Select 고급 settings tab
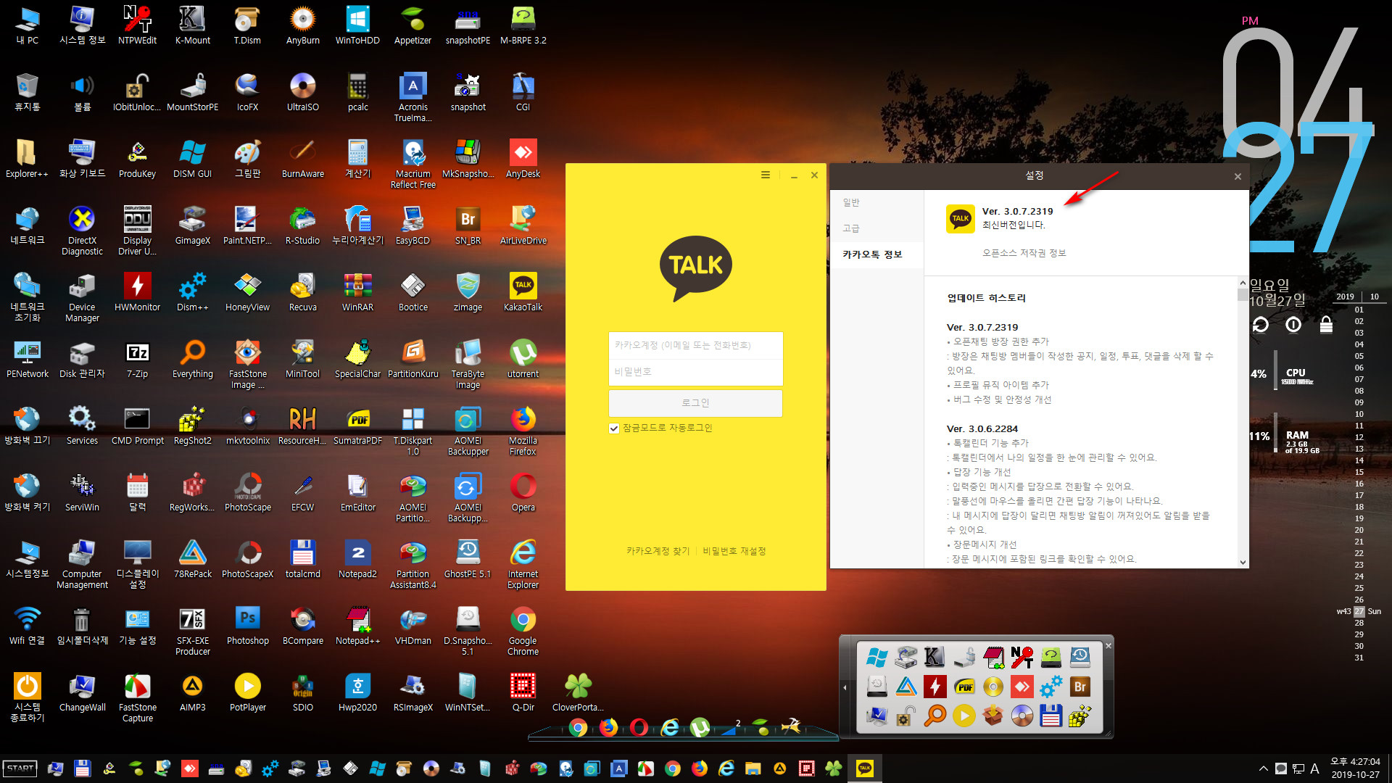Image resolution: width=1392 pixels, height=783 pixels. point(851,228)
